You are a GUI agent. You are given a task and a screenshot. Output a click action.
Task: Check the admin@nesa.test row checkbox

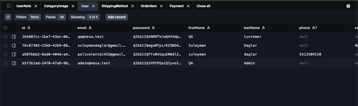coord(5,63)
